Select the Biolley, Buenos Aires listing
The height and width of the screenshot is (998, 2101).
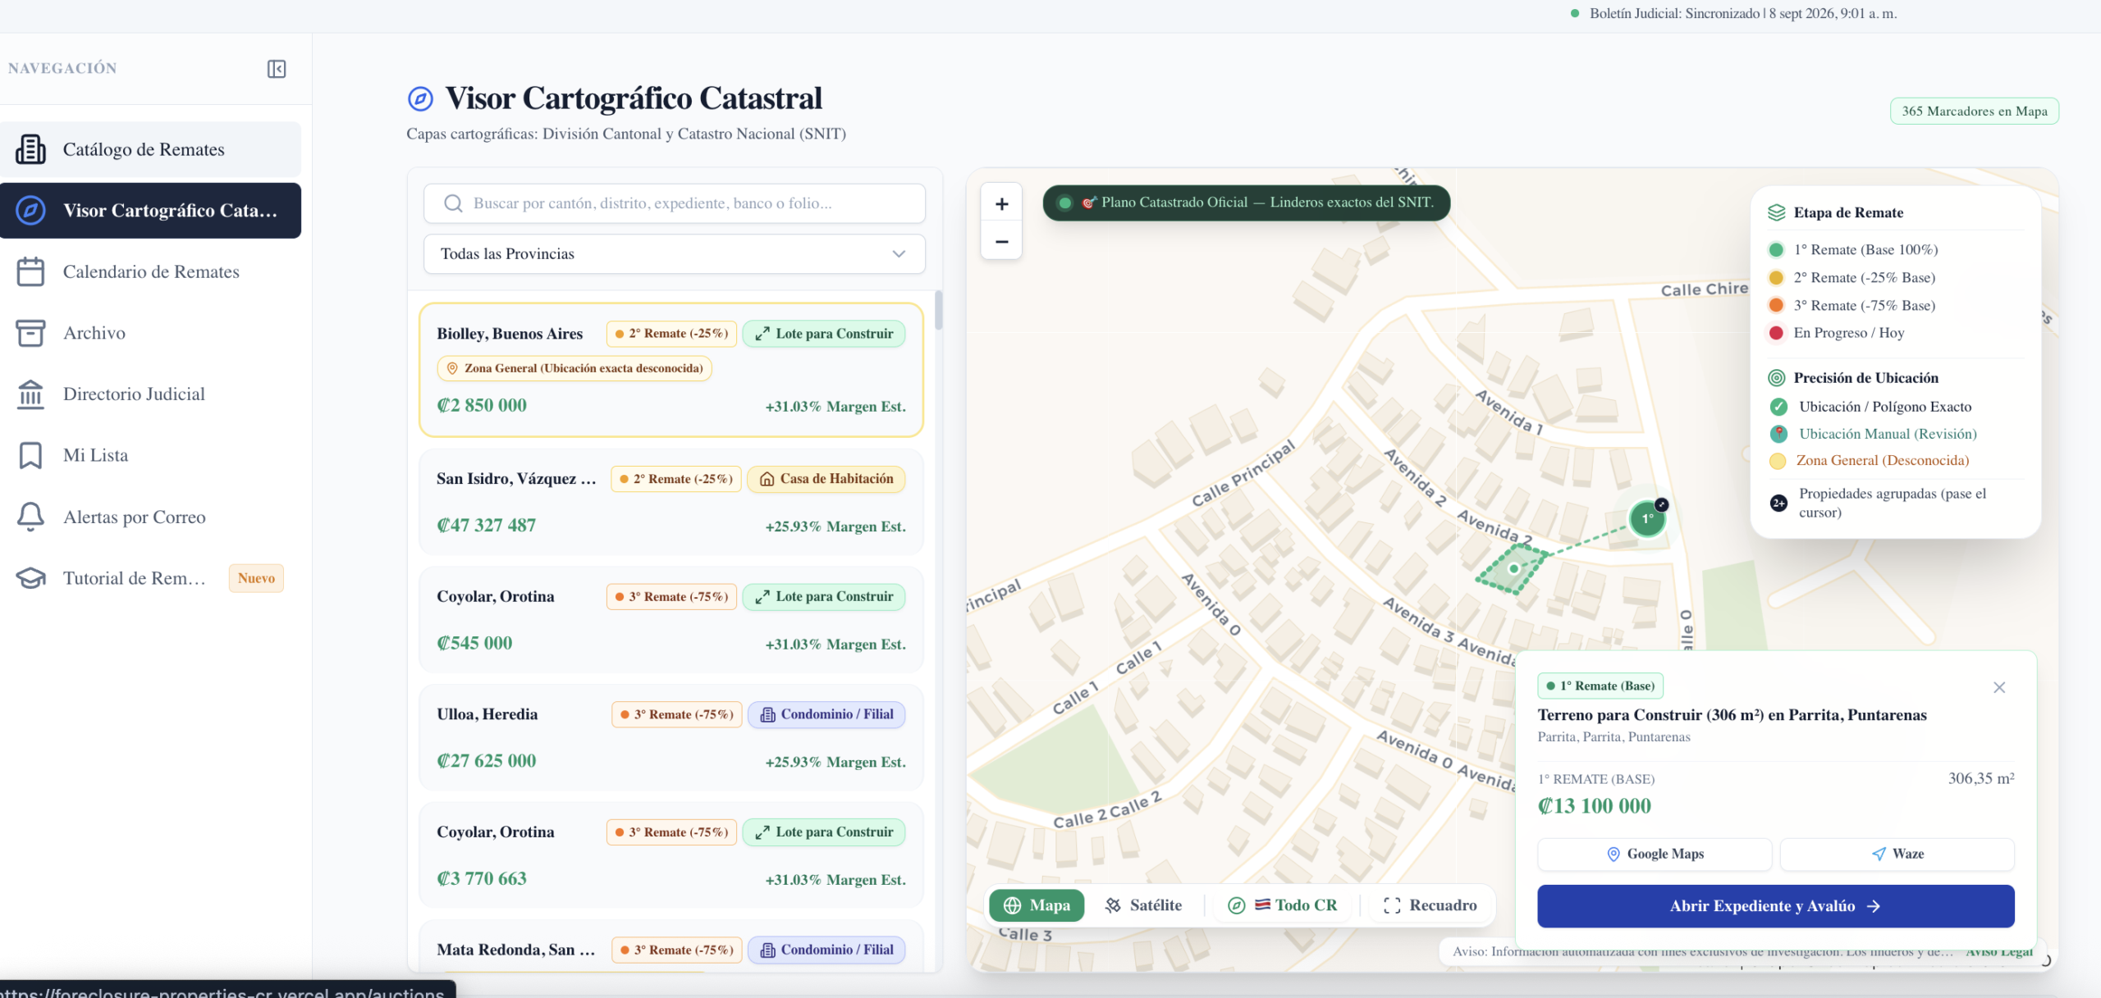coord(671,370)
